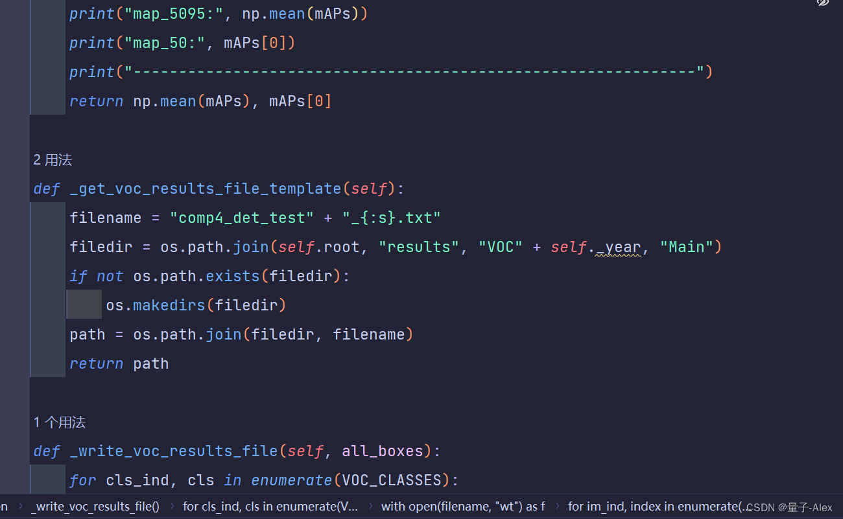Click the _get_voc_results_file_template function name

[205, 189]
